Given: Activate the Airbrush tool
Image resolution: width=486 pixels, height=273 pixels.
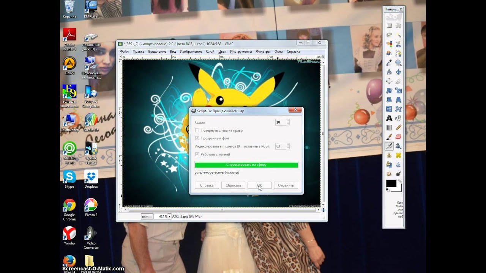Looking at the screenshot, I should [389, 146].
